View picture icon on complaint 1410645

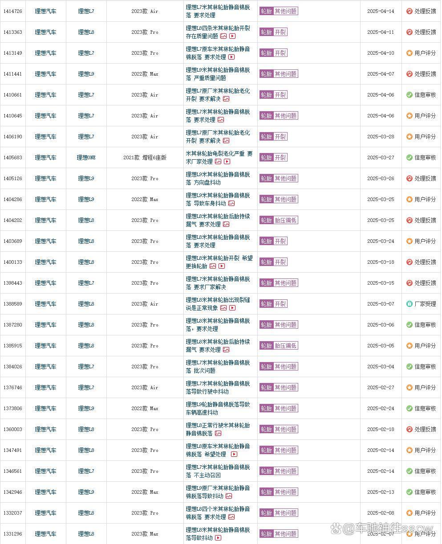pos(221,120)
